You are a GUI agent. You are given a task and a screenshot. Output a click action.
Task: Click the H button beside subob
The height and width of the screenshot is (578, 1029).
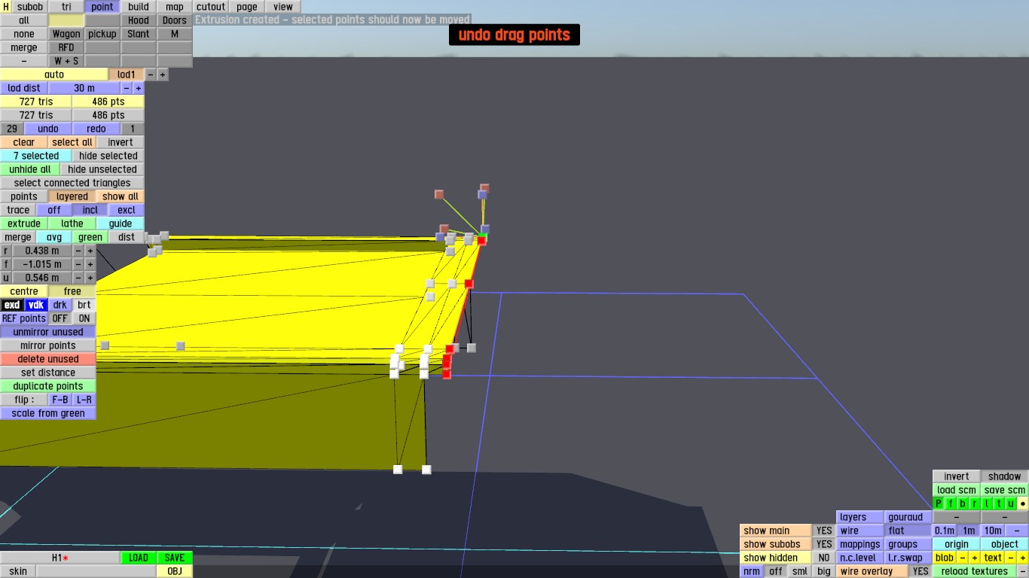pos(6,7)
